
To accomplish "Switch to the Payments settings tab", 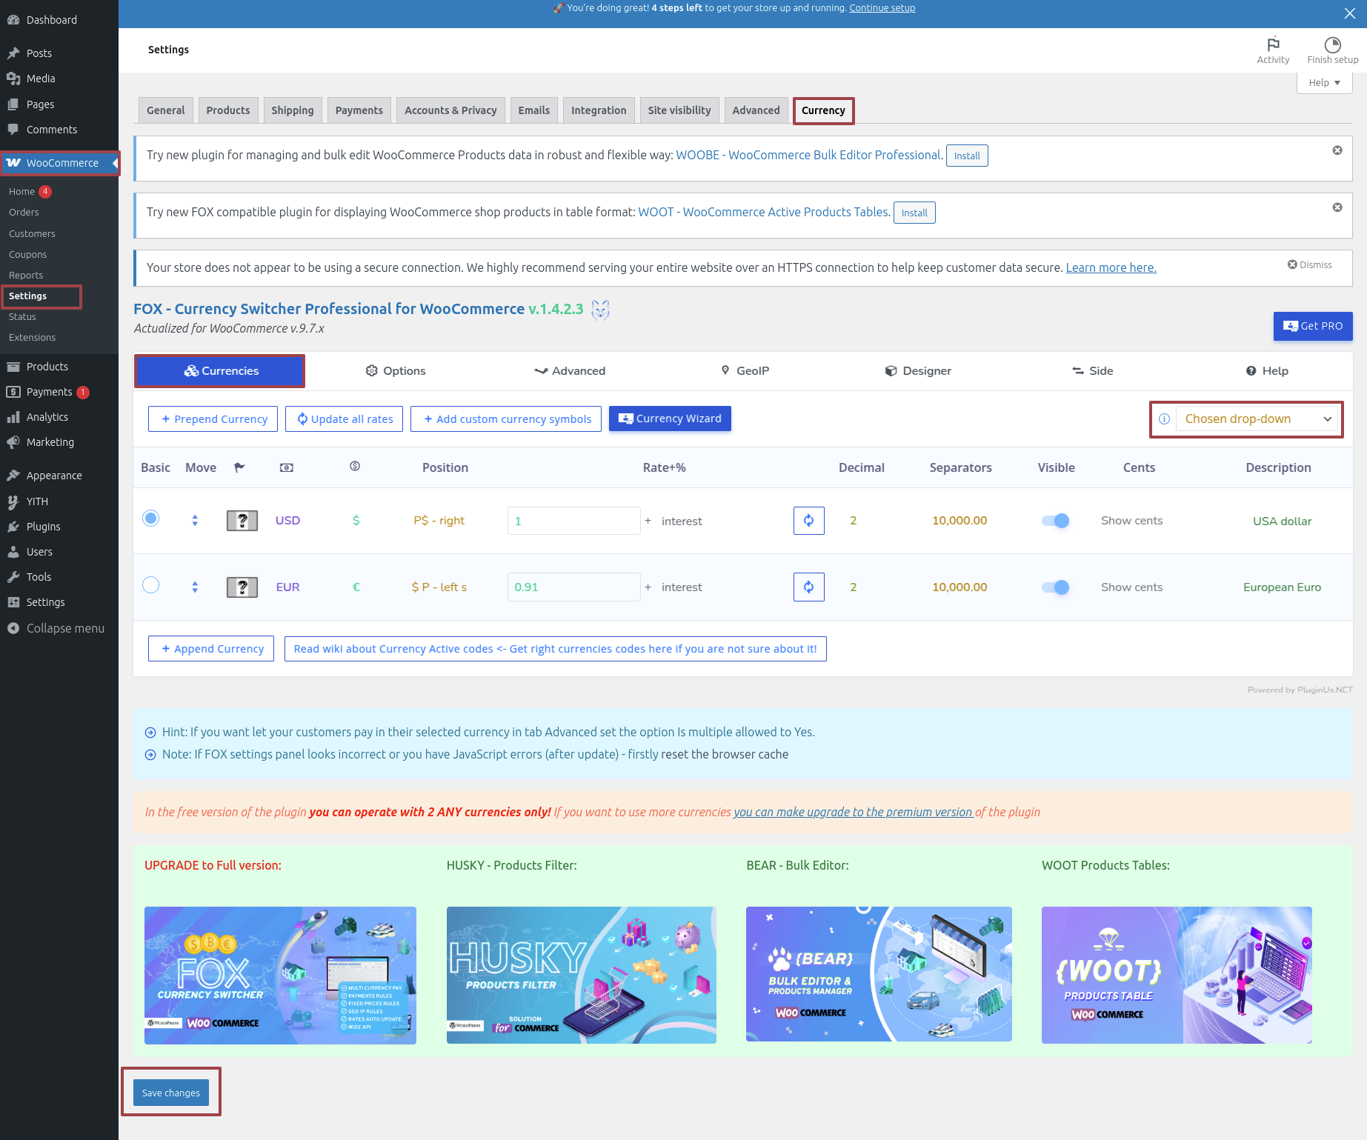I will (359, 110).
